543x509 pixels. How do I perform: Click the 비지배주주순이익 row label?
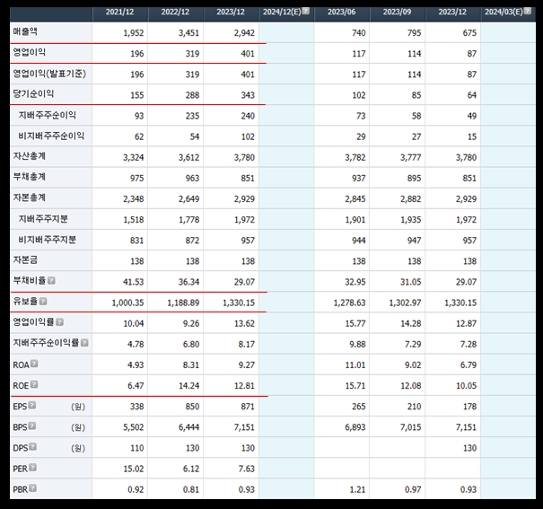click(x=51, y=136)
